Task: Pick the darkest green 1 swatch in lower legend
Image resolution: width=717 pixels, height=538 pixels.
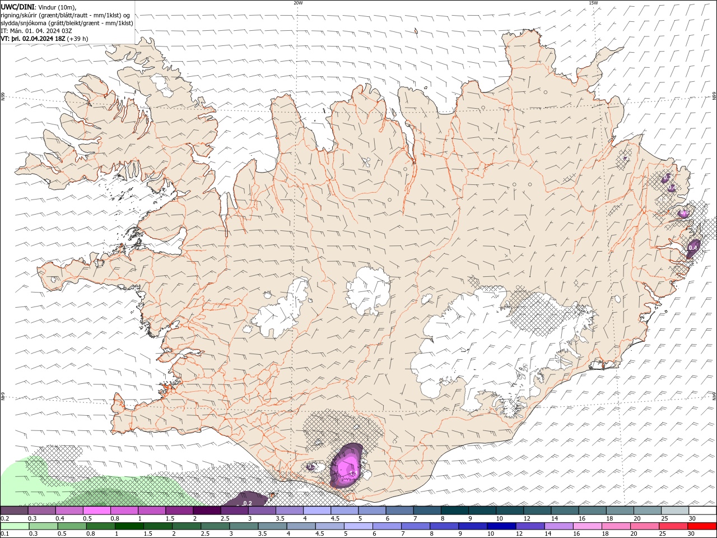Action: click(129, 526)
